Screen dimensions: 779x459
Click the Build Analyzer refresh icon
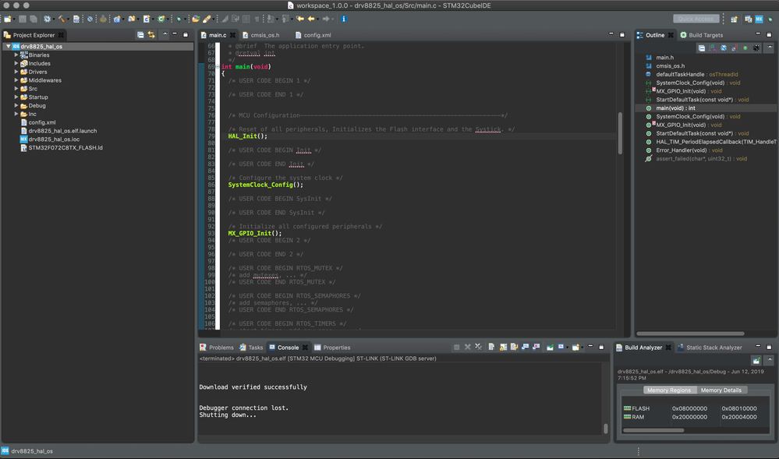[756, 360]
